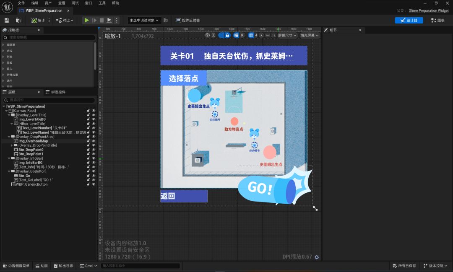The image size is (453, 272).
Task: Compile the blueprint using 编译 button
Action: 38,20
